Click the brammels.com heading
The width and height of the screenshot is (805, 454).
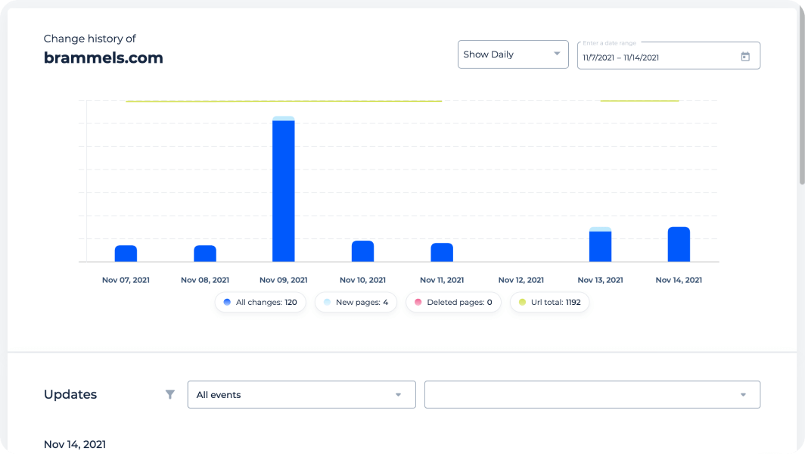(x=103, y=58)
